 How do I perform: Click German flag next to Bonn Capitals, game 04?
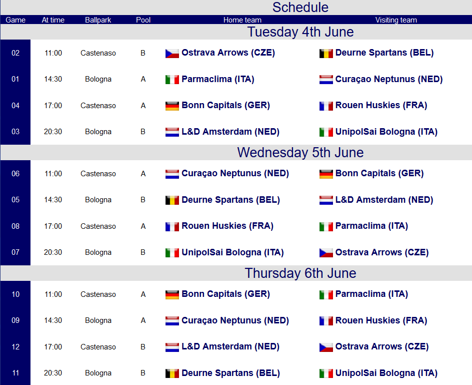(172, 106)
